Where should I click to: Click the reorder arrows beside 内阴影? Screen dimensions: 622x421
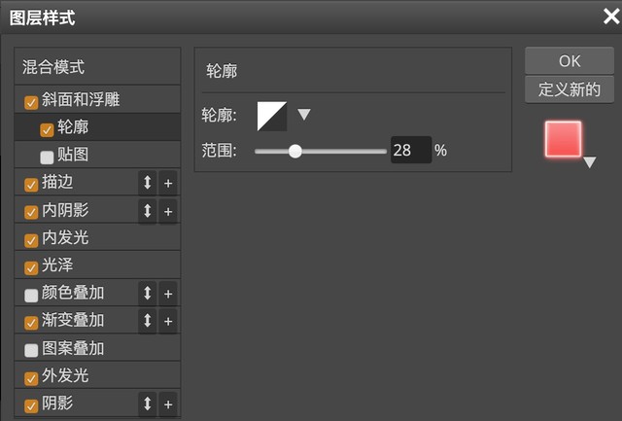[x=148, y=210]
